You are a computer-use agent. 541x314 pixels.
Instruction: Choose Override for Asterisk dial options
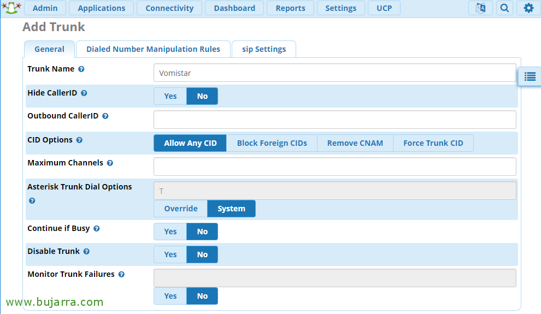[181, 209]
